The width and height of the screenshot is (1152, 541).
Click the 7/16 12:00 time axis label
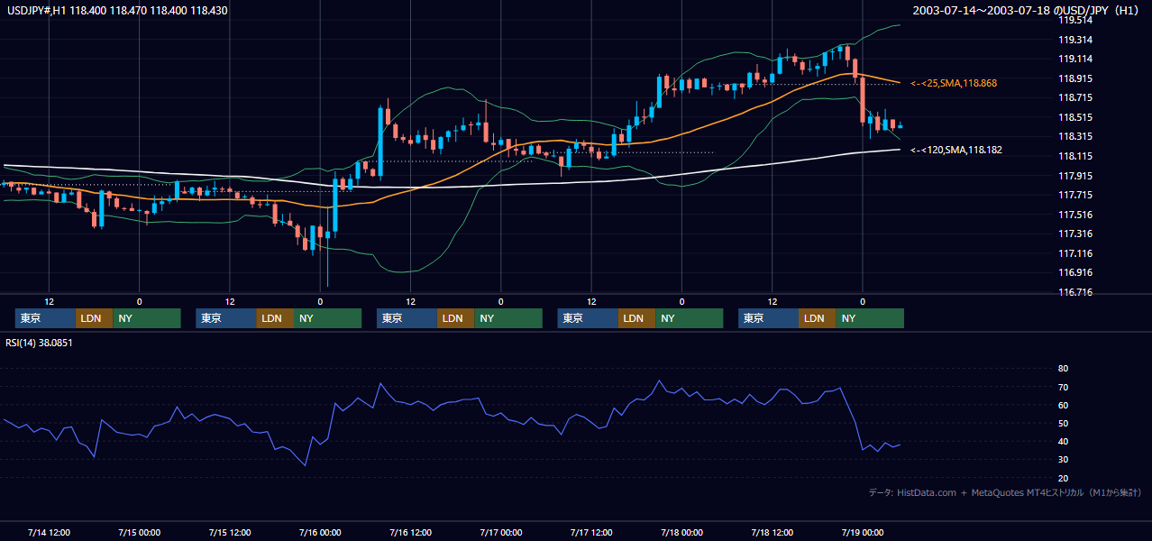(x=410, y=532)
